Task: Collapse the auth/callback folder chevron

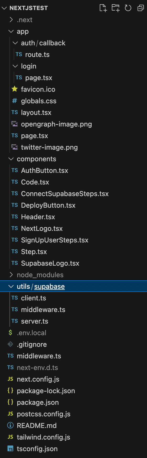Action: tap(15, 43)
